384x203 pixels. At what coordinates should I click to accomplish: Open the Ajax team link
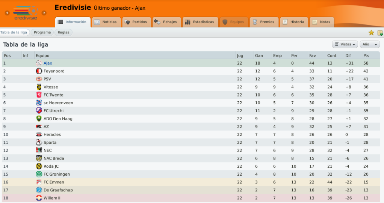coord(48,63)
